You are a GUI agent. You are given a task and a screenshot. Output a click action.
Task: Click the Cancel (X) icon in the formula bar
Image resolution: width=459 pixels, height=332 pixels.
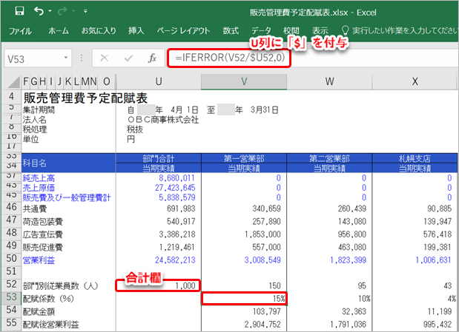coord(104,58)
